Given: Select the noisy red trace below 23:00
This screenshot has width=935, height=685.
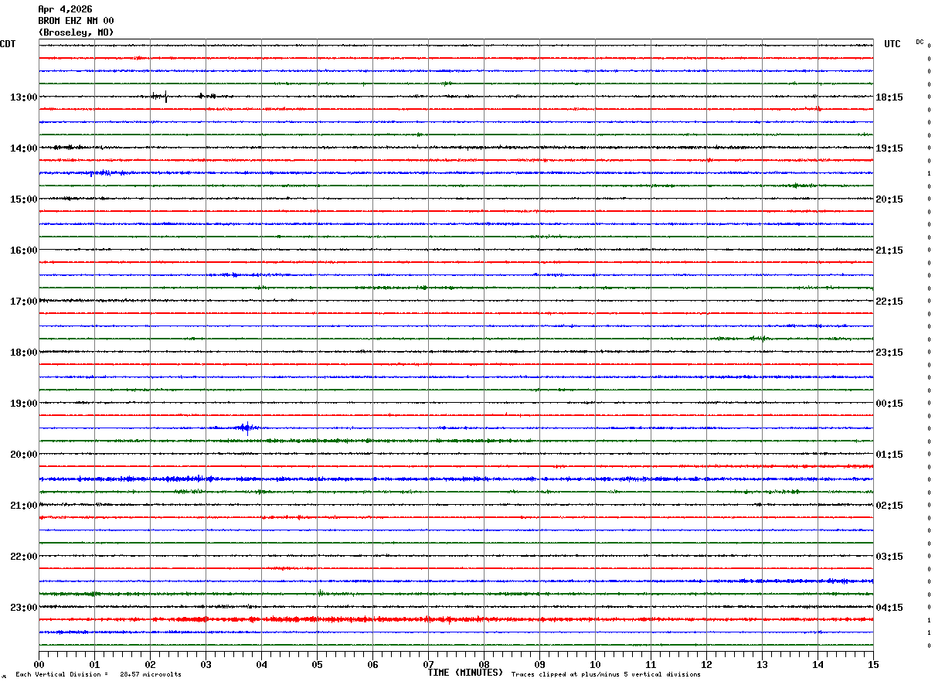Looking at the screenshot, I should tap(309, 619).
